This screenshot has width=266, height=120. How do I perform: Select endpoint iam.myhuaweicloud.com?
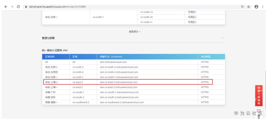pyautogui.click(x=113, y=62)
